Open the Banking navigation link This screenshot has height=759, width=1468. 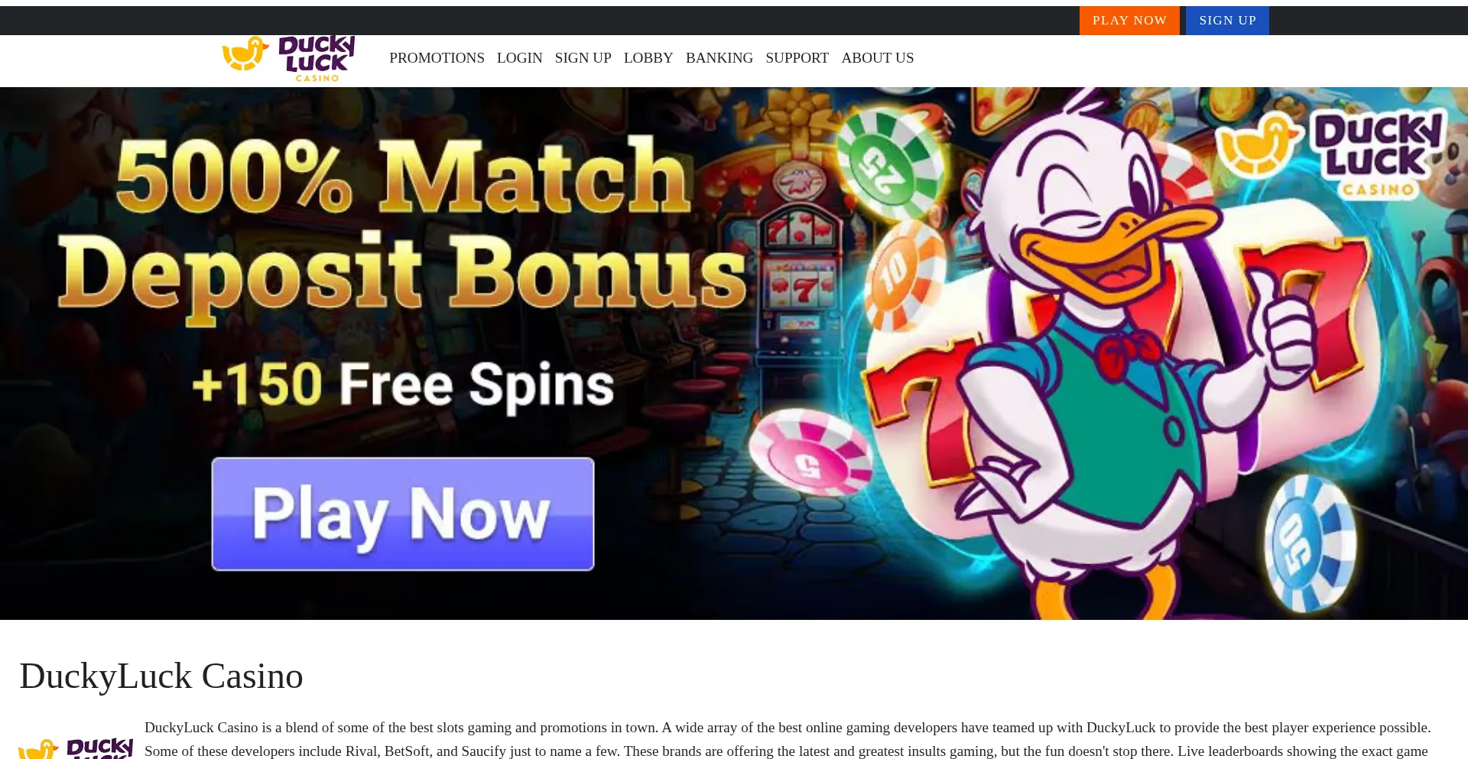click(719, 58)
